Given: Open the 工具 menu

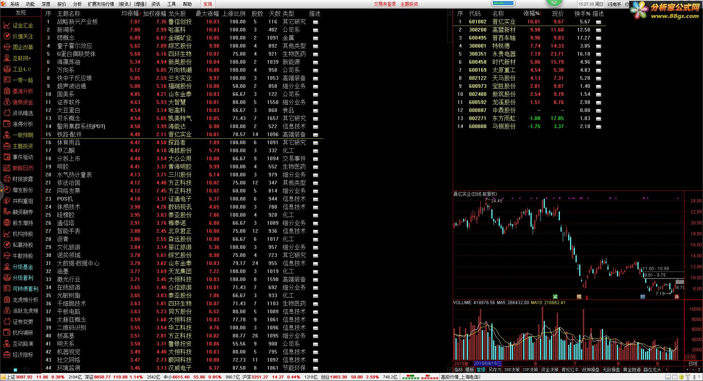Looking at the screenshot, I should tap(171, 4).
